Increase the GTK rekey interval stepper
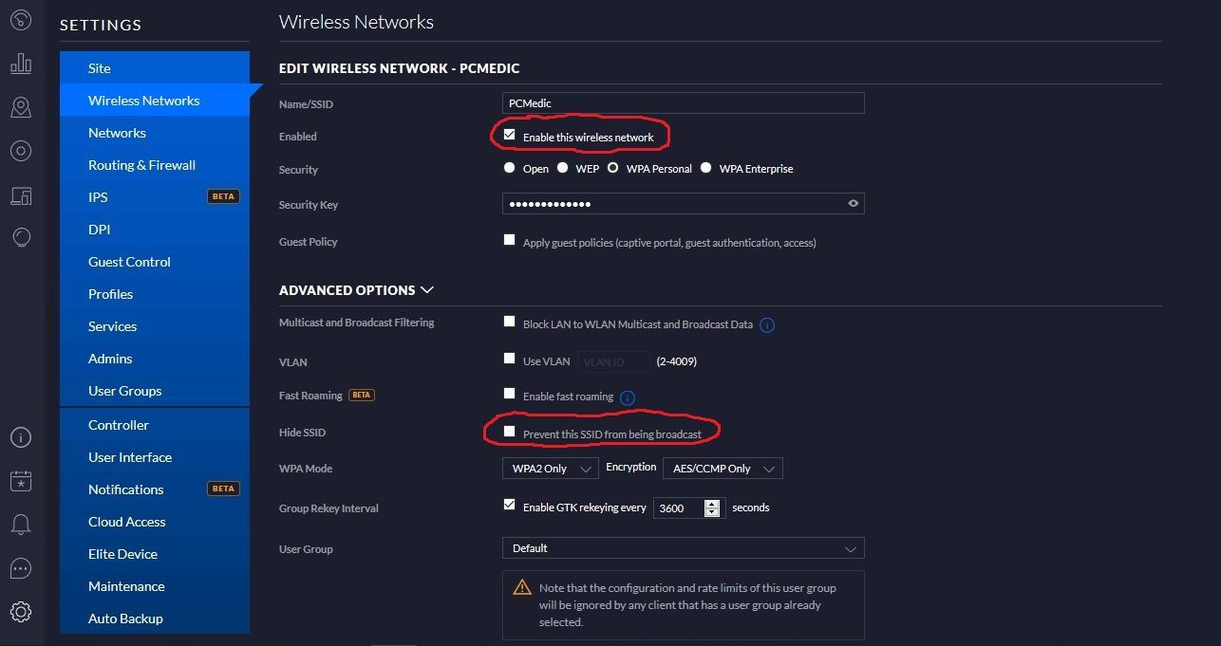Viewport: 1221px width, 646px height. pyautogui.click(x=712, y=503)
